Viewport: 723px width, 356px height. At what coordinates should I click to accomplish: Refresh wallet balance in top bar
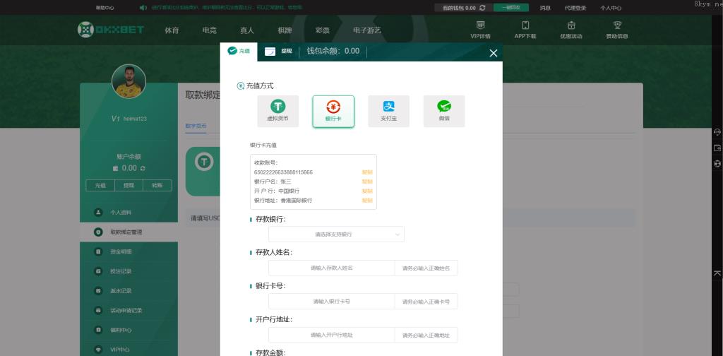pos(482,8)
